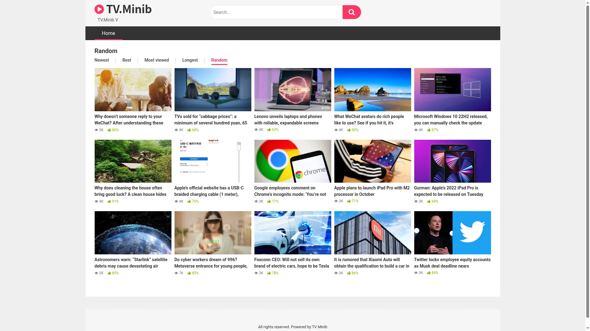The height and width of the screenshot is (331, 590).
Task: Click the Chrome logo thumbnail image
Action: click(293, 161)
